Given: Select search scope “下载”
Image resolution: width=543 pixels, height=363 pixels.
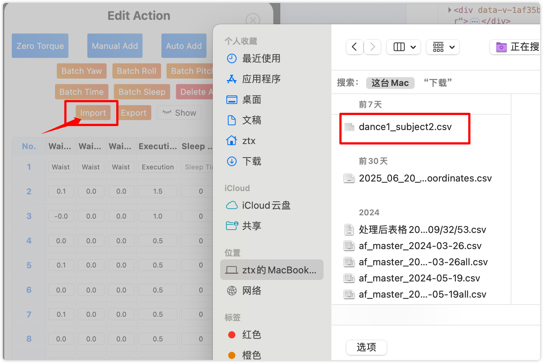Looking at the screenshot, I should coord(438,83).
